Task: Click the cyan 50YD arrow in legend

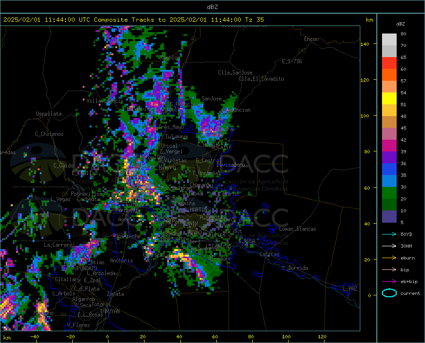Action: point(389,234)
